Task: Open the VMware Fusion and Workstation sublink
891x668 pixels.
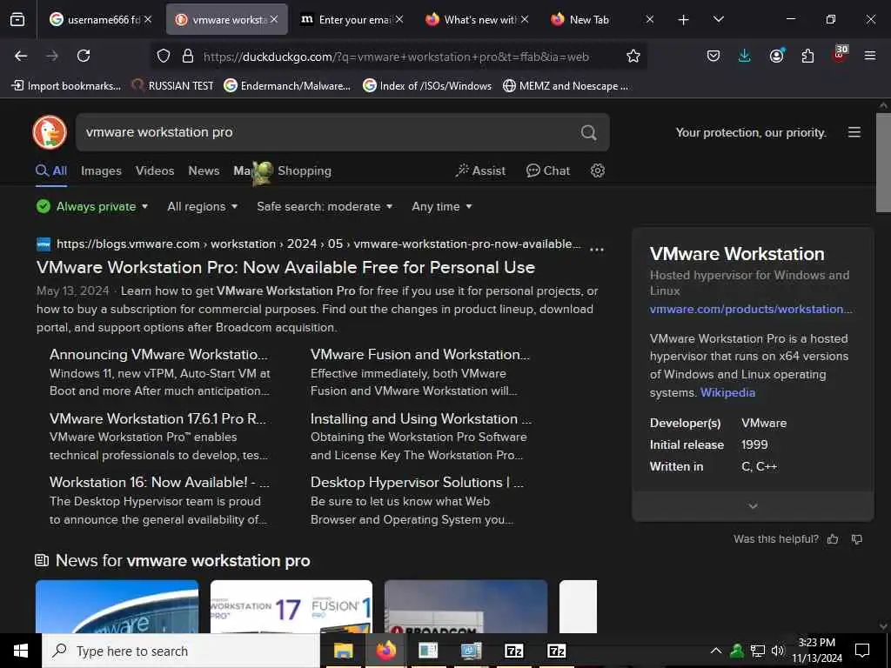Action: (420, 355)
